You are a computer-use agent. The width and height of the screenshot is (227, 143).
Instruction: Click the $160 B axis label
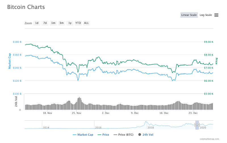[17, 55]
